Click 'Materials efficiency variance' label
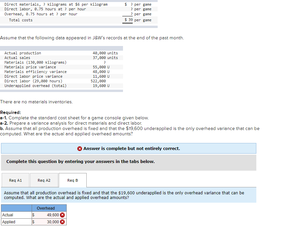 (35, 72)
